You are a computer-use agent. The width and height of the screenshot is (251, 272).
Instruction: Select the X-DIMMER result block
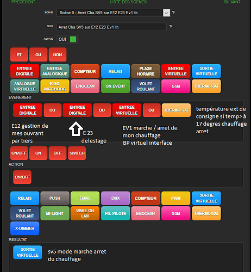tap(24, 228)
